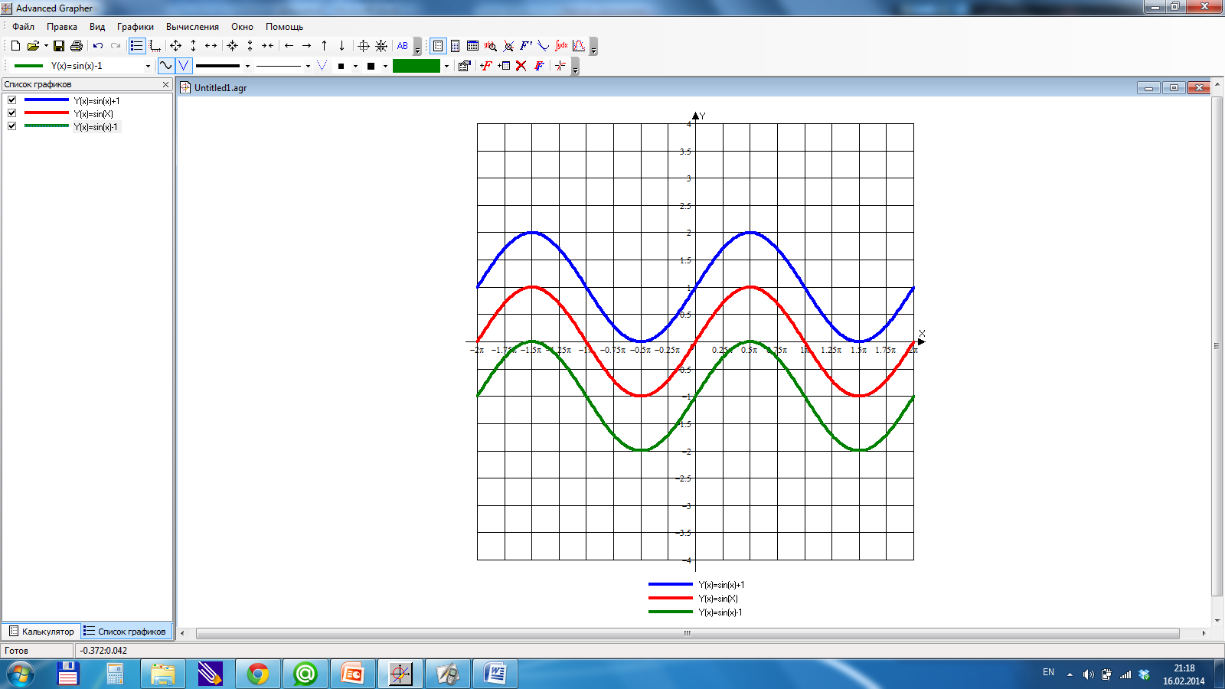Click the Open file folder icon
1225x689 pixels.
pyautogui.click(x=33, y=46)
